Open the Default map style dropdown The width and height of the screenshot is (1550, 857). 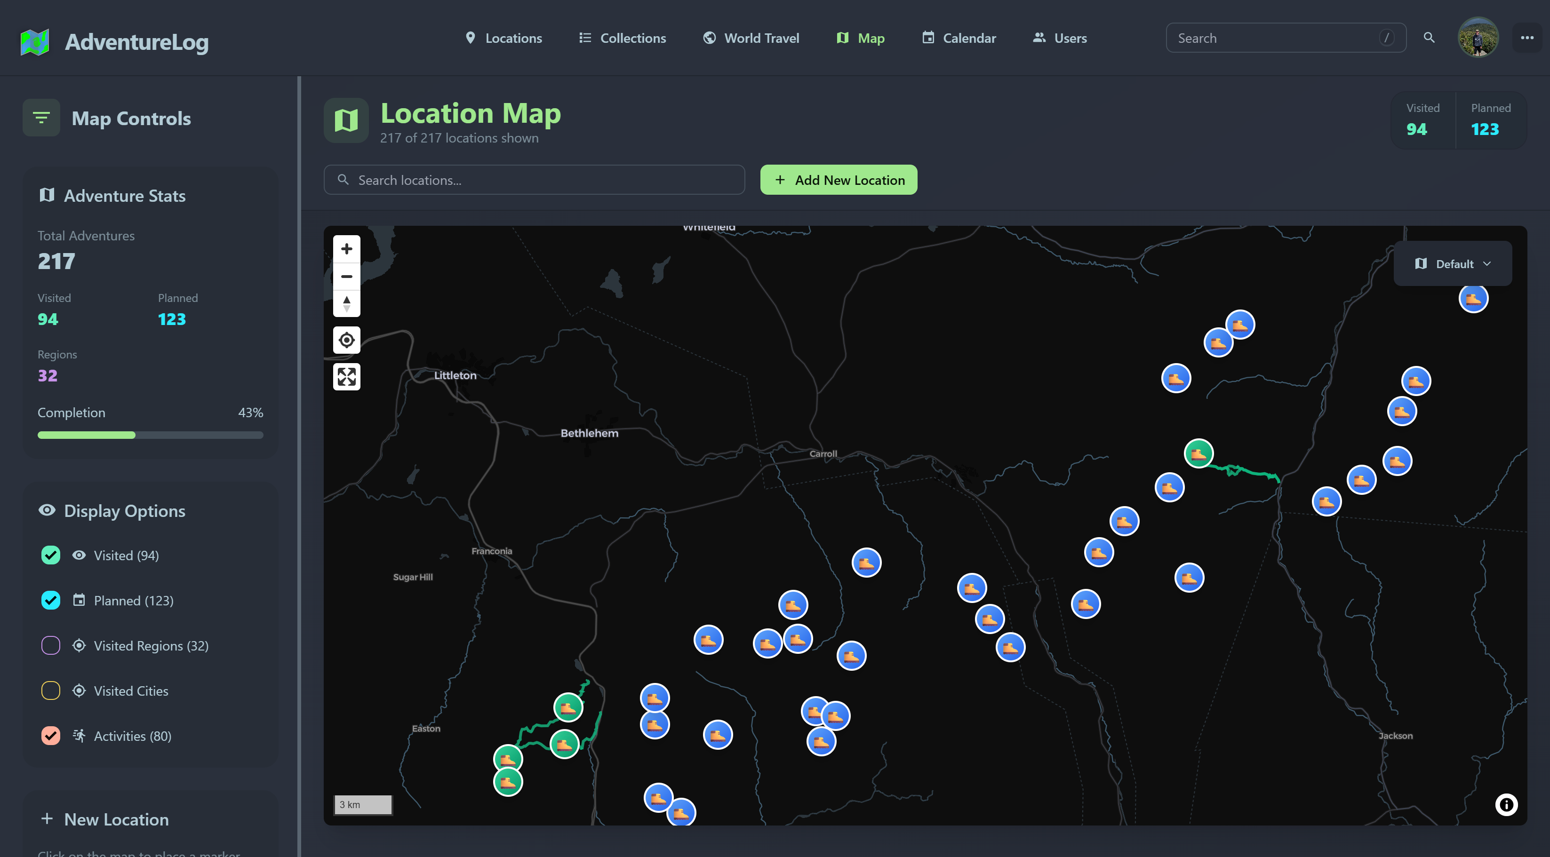pyautogui.click(x=1453, y=264)
